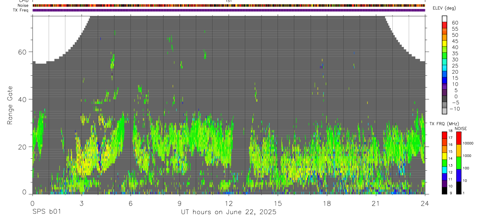Click the multicolored Noise strip above plot
The width and height of the screenshot is (478, 220).
click(228, 5)
